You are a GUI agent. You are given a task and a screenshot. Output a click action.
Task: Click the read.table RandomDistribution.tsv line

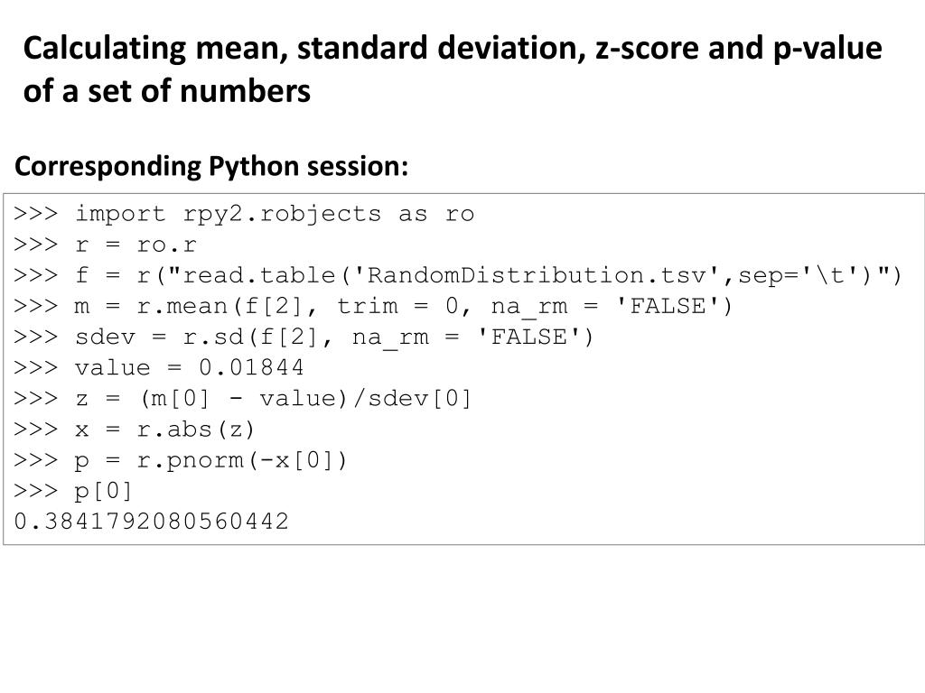tap(458, 275)
